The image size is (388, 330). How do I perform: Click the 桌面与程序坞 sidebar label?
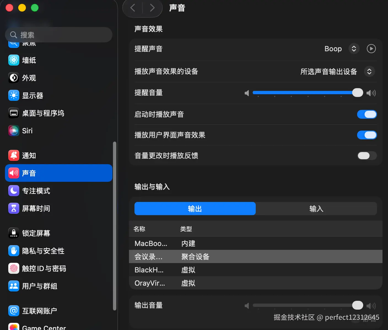(x=43, y=113)
